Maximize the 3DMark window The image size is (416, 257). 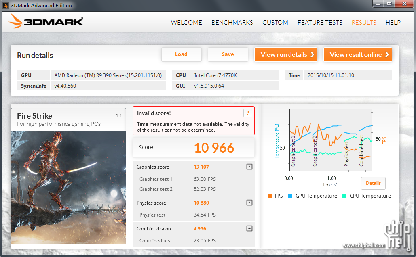pos(389,4)
